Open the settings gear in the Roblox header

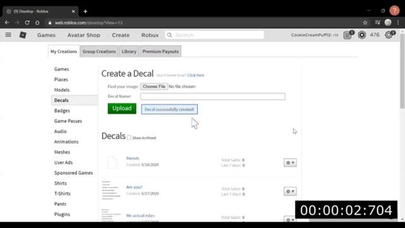(x=389, y=35)
